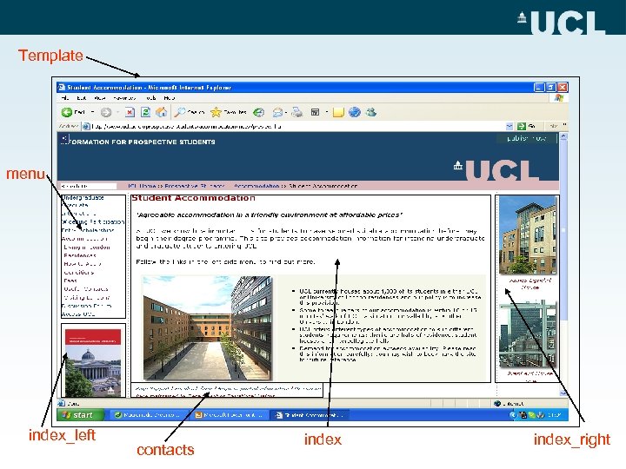Click the UCL Home breadcrumb link

[142, 186]
